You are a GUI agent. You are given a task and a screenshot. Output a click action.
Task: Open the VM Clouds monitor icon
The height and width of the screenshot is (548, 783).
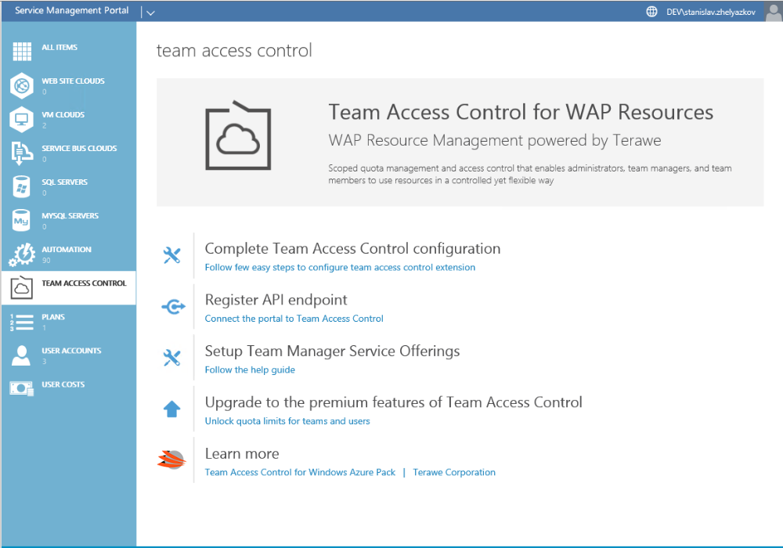tap(22, 119)
